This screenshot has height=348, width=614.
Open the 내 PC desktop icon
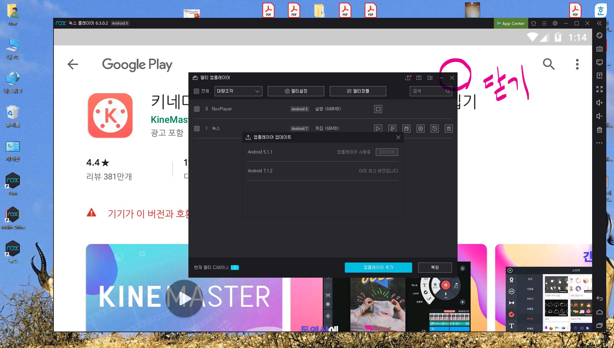click(13, 49)
